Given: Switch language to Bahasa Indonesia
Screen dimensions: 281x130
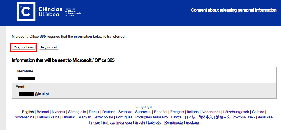Looking at the screenshot, I should point(117,123).
